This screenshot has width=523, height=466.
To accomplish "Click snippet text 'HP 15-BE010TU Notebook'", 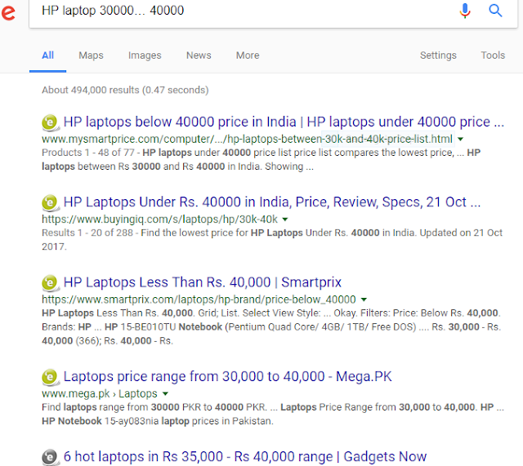I will [163, 326].
